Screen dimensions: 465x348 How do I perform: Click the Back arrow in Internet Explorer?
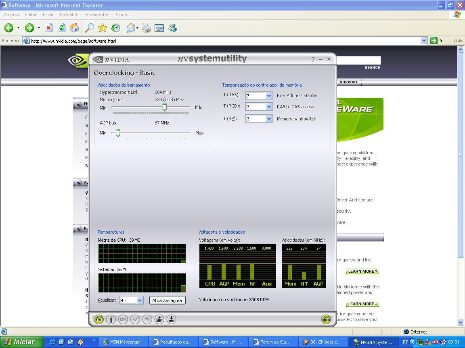coord(9,28)
